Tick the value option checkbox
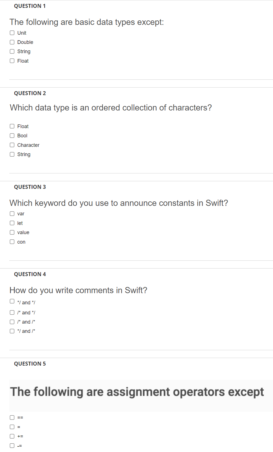Image resolution: width=273 pixels, height=452 pixels. (12, 232)
